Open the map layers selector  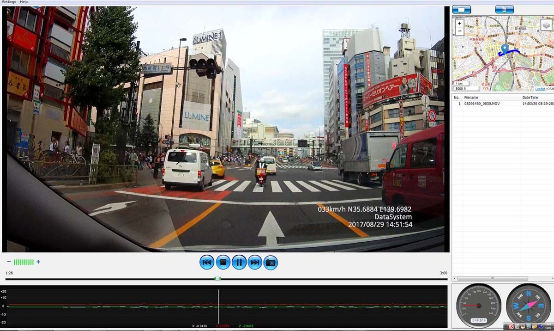tap(546, 25)
